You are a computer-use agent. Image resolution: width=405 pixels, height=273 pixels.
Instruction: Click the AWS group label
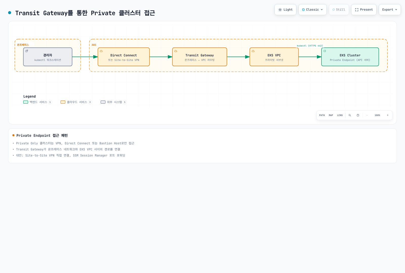pyautogui.click(x=94, y=45)
